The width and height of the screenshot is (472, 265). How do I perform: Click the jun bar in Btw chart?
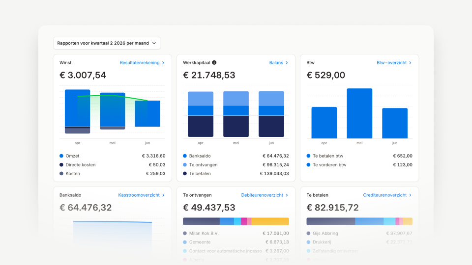pyautogui.click(x=395, y=123)
